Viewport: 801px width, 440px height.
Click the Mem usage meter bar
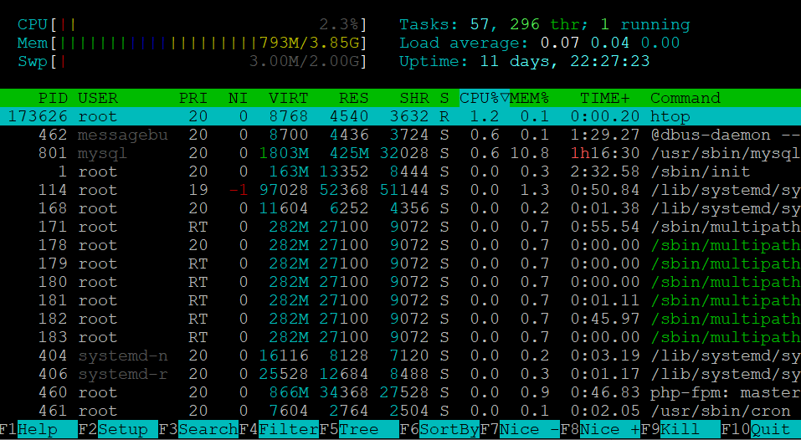(193, 43)
